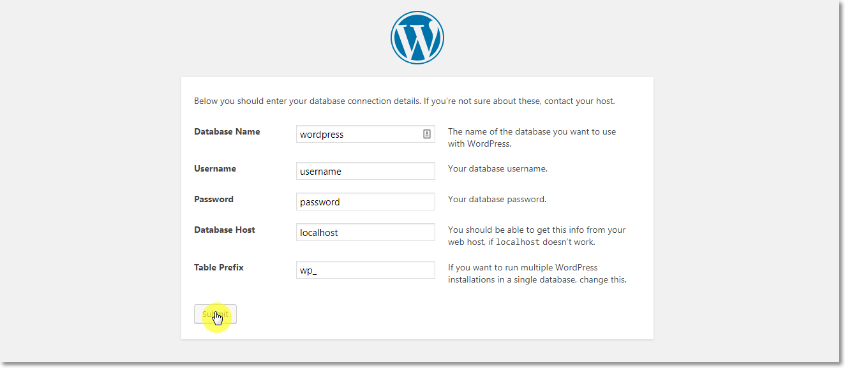Click into the Database Host field
Screen dimensions: 845x368
pos(365,233)
